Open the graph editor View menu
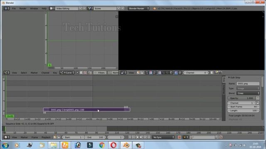 tap(15, 73)
